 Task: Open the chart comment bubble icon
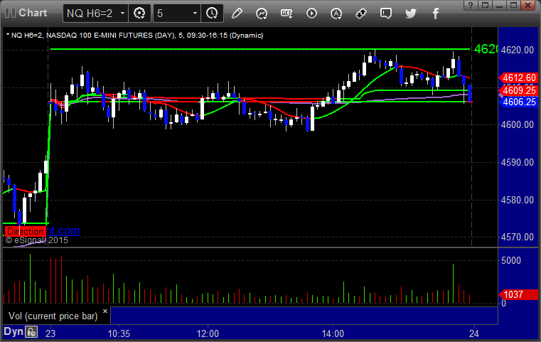[x=386, y=14]
